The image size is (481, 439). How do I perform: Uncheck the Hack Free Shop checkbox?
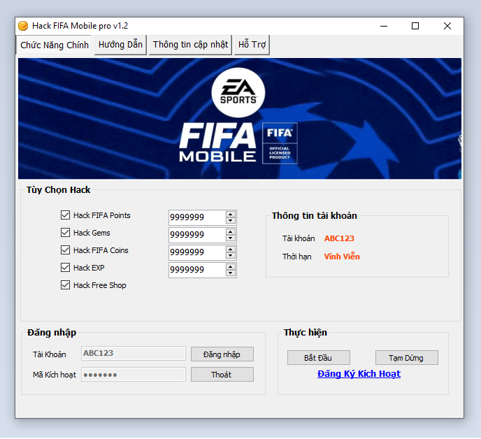pos(66,285)
